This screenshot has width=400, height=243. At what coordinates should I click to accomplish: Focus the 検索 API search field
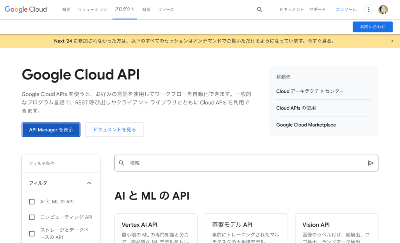(246, 163)
